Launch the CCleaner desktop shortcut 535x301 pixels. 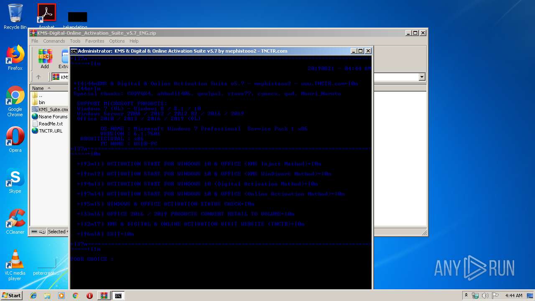click(x=15, y=222)
